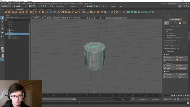Open the Create menu

pos(9,3)
